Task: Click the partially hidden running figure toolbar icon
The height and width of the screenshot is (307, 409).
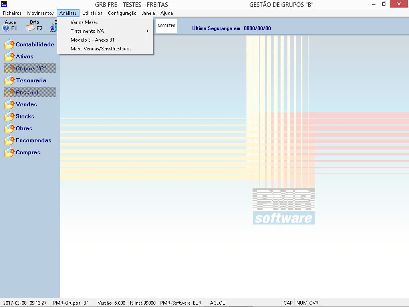Action: tap(53, 28)
